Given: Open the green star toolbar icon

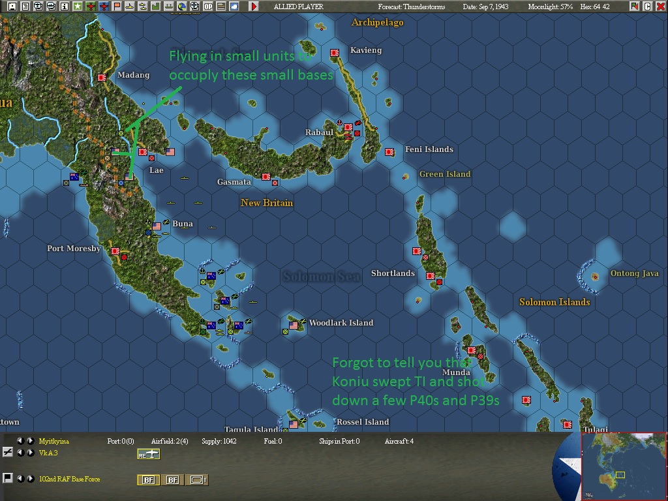Looking at the screenshot, I should point(77,7).
